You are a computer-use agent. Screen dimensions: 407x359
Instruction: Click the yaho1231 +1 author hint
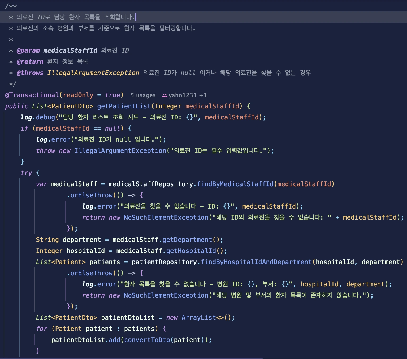pyautogui.click(x=188, y=95)
